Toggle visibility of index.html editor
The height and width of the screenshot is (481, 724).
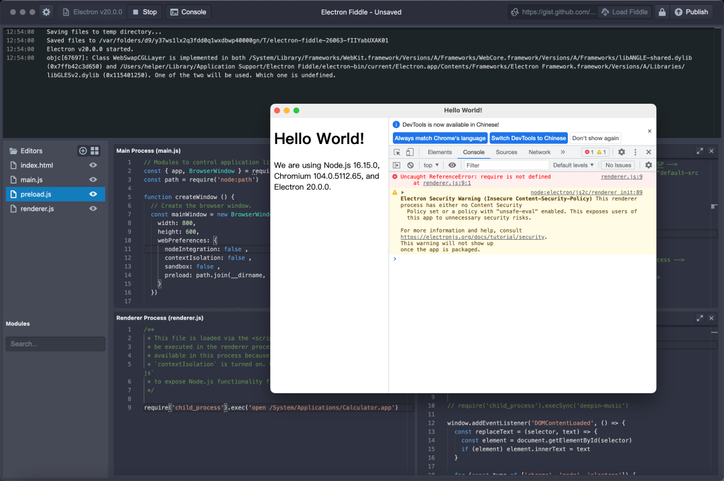click(93, 165)
